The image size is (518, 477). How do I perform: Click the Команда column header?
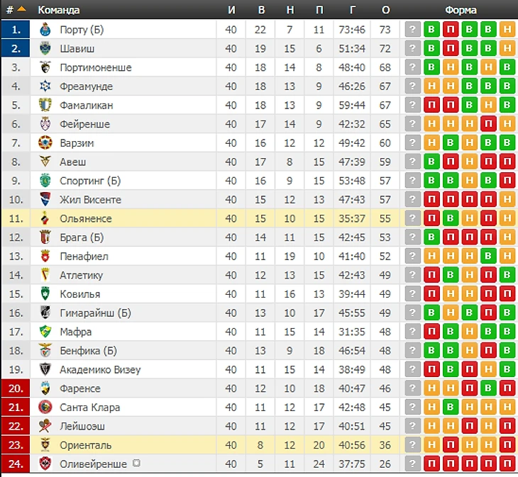[x=59, y=10]
